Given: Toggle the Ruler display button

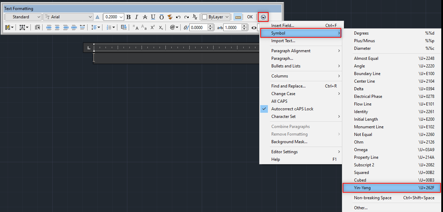Looking at the screenshot, I should (x=238, y=17).
